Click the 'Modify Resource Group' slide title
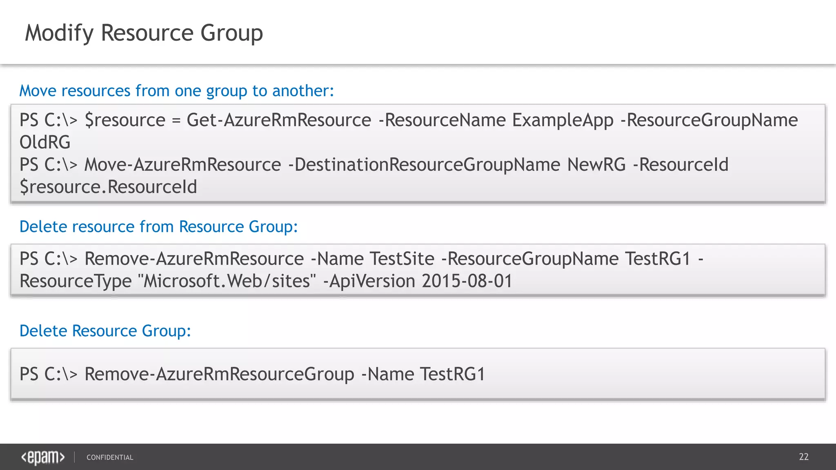Screen dimensions: 836x470 144,33
